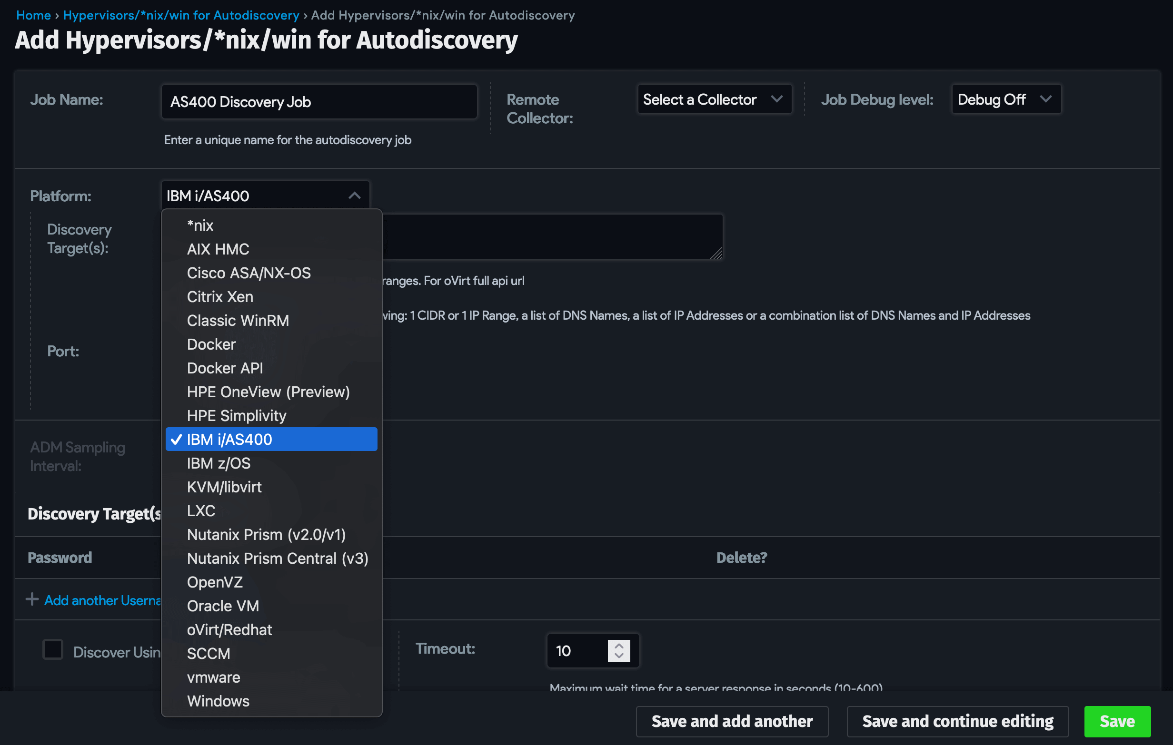Screen dimensions: 1173x745
Task: Select Windows platform option
Action: (x=271, y=701)
